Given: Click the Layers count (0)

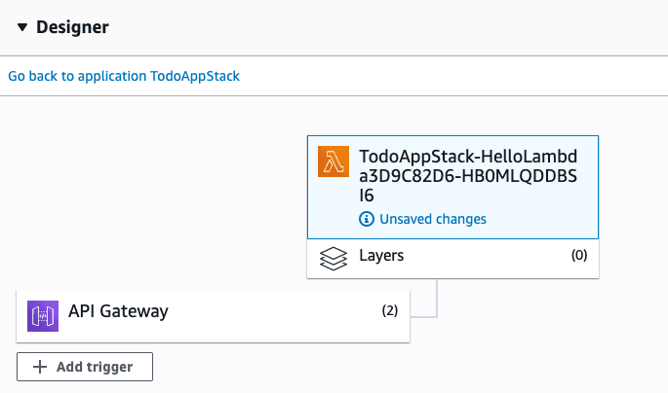Looking at the screenshot, I should pos(579,257).
